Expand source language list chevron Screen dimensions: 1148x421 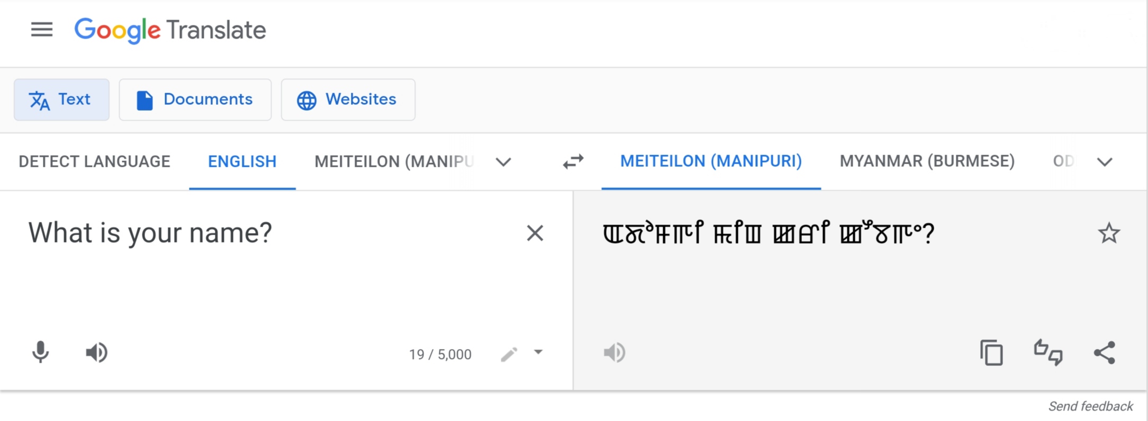503,162
